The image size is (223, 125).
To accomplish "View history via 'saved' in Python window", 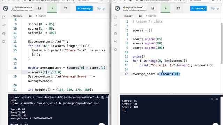I will click(x=151, y=16).
